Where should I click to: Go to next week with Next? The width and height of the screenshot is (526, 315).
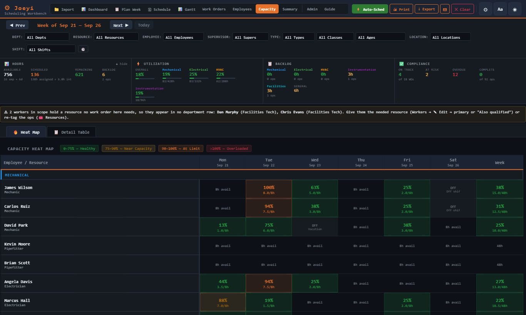[121, 25]
